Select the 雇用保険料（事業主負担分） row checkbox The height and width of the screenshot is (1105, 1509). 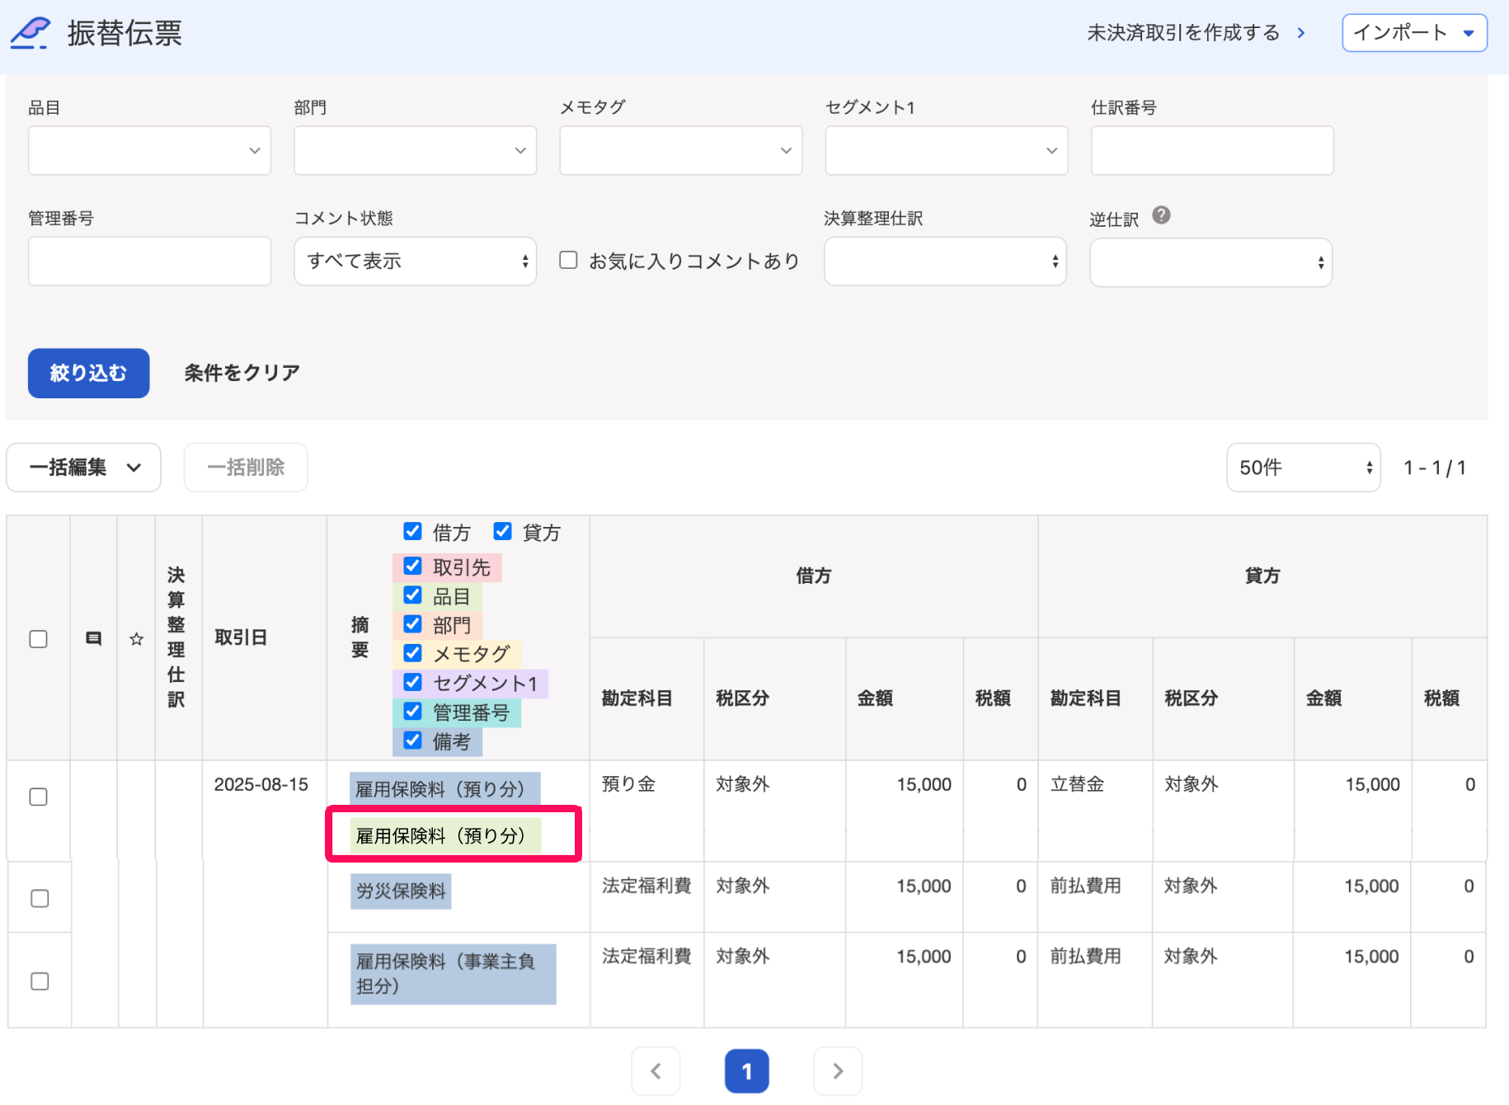[40, 980]
